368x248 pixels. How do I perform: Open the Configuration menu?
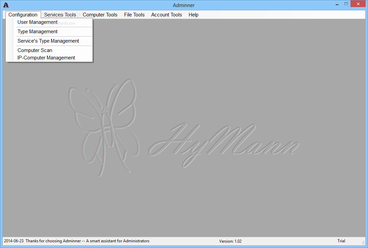point(23,15)
